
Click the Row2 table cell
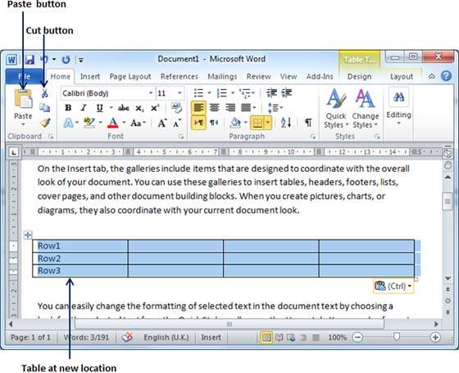click(x=80, y=258)
